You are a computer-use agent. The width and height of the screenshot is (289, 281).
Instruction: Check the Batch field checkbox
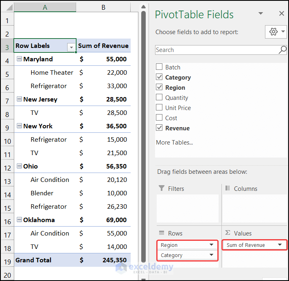tap(159, 67)
